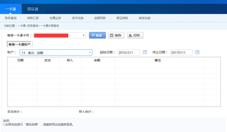The width and height of the screenshot is (227, 132).
Task: Click the 打印 print button
Action: 135,35
